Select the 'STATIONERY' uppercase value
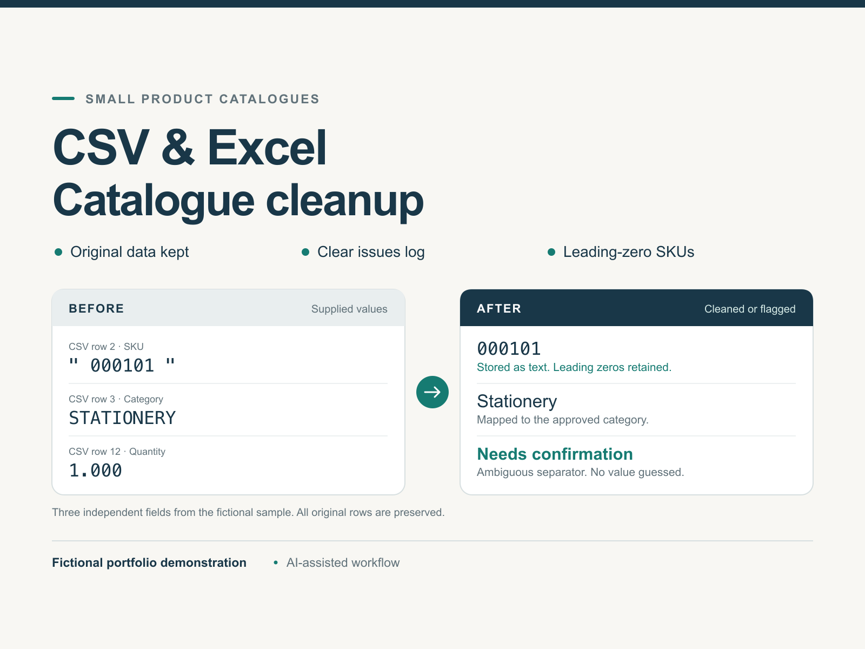 coord(122,418)
